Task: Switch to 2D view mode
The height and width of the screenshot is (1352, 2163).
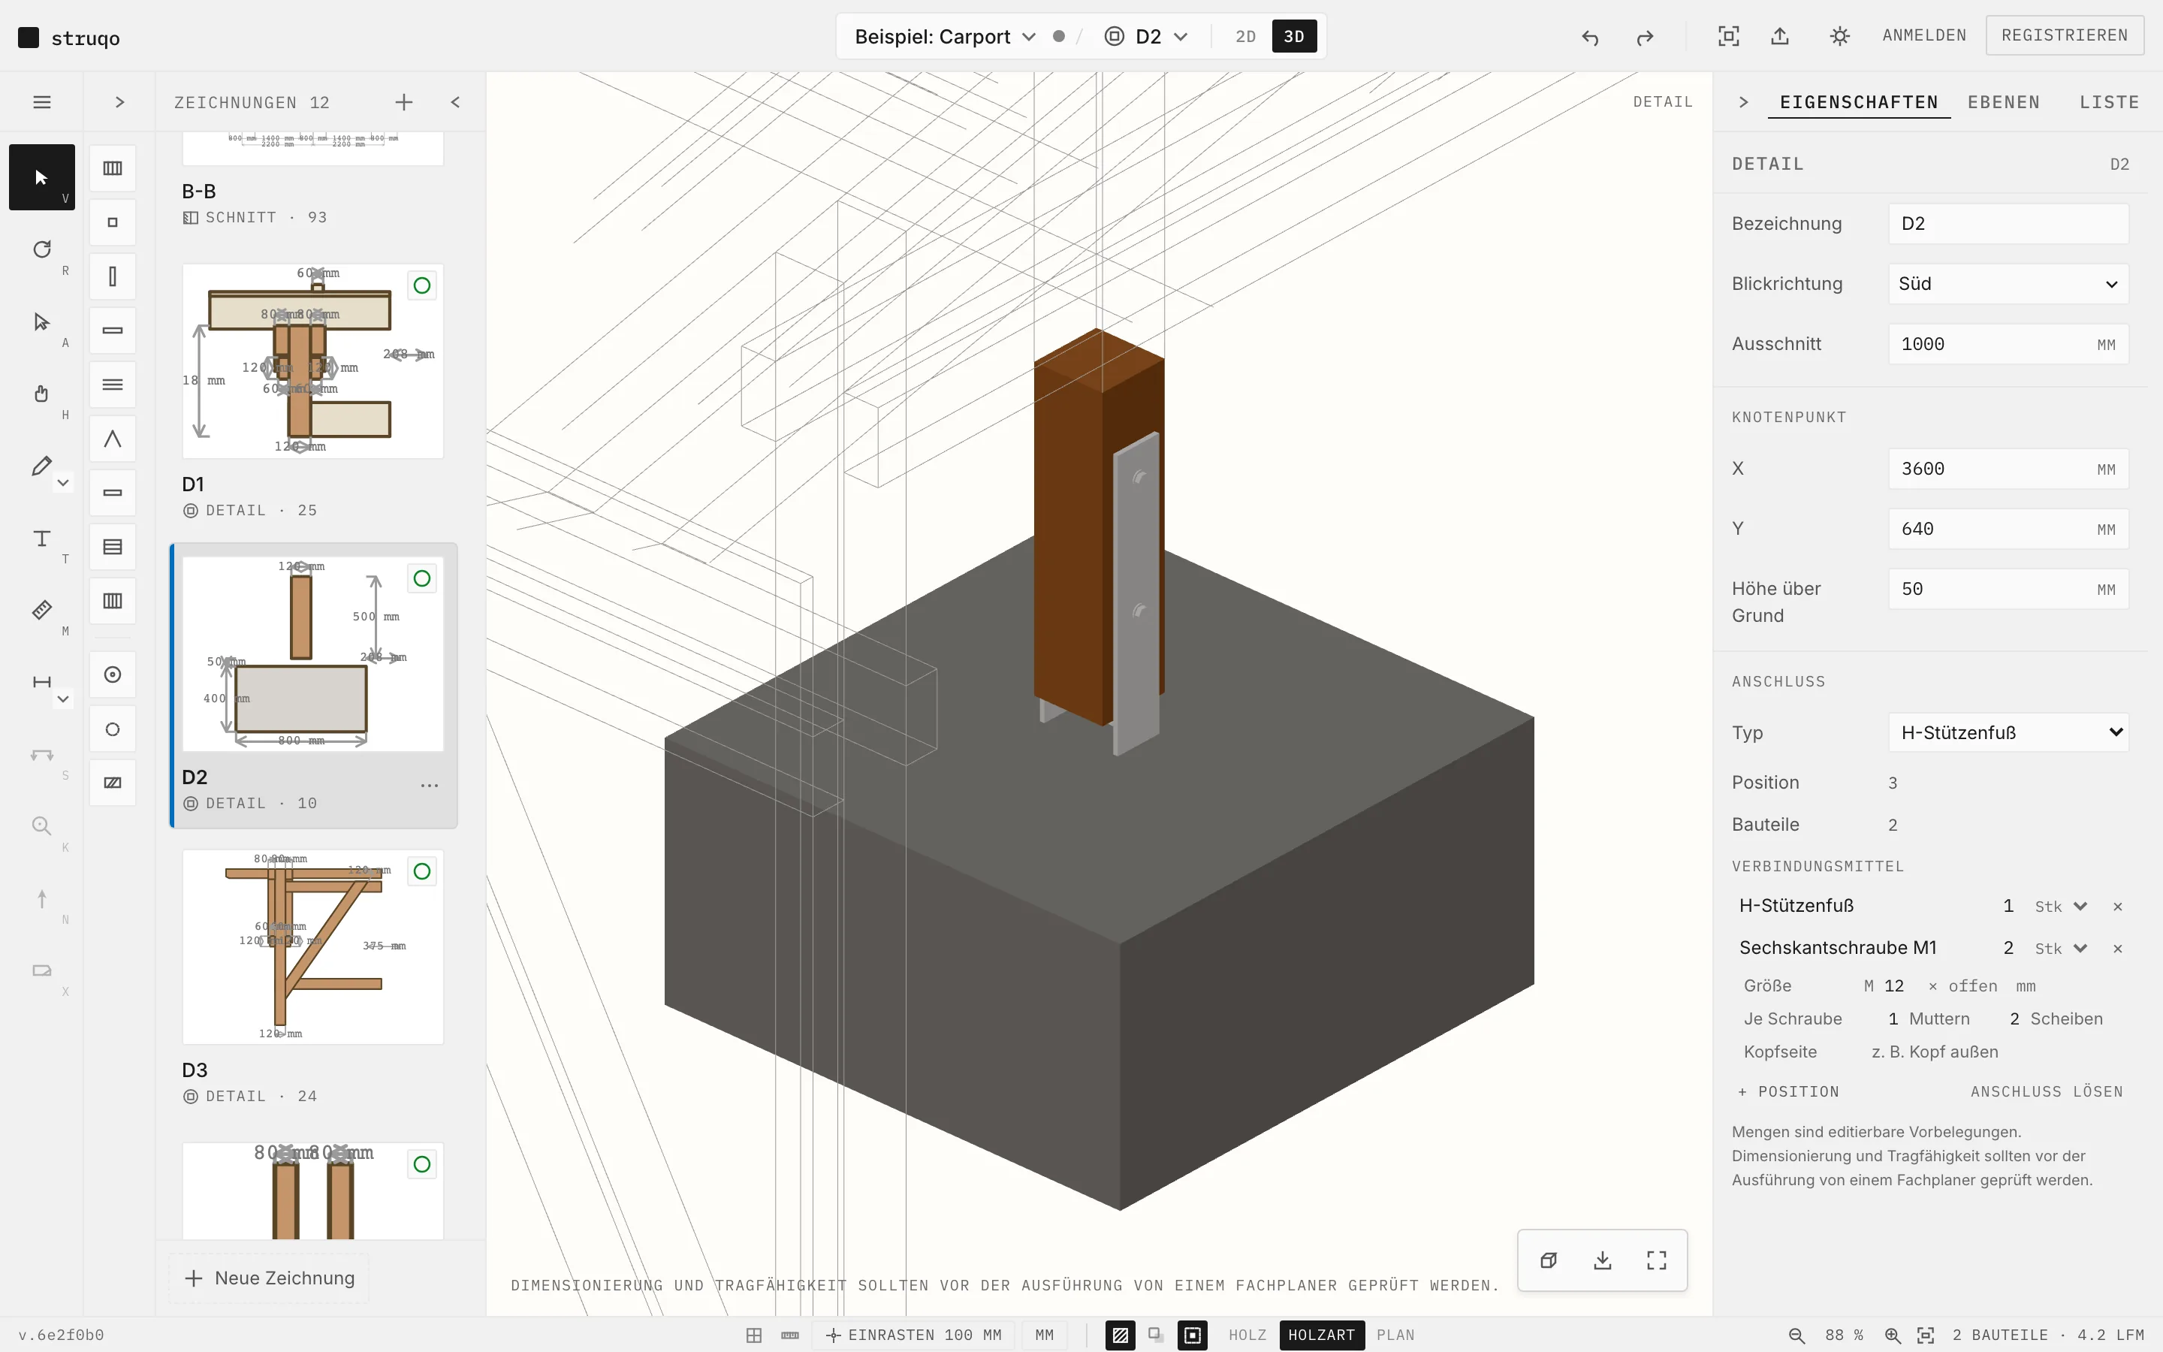Action: pyautogui.click(x=1245, y=37)
